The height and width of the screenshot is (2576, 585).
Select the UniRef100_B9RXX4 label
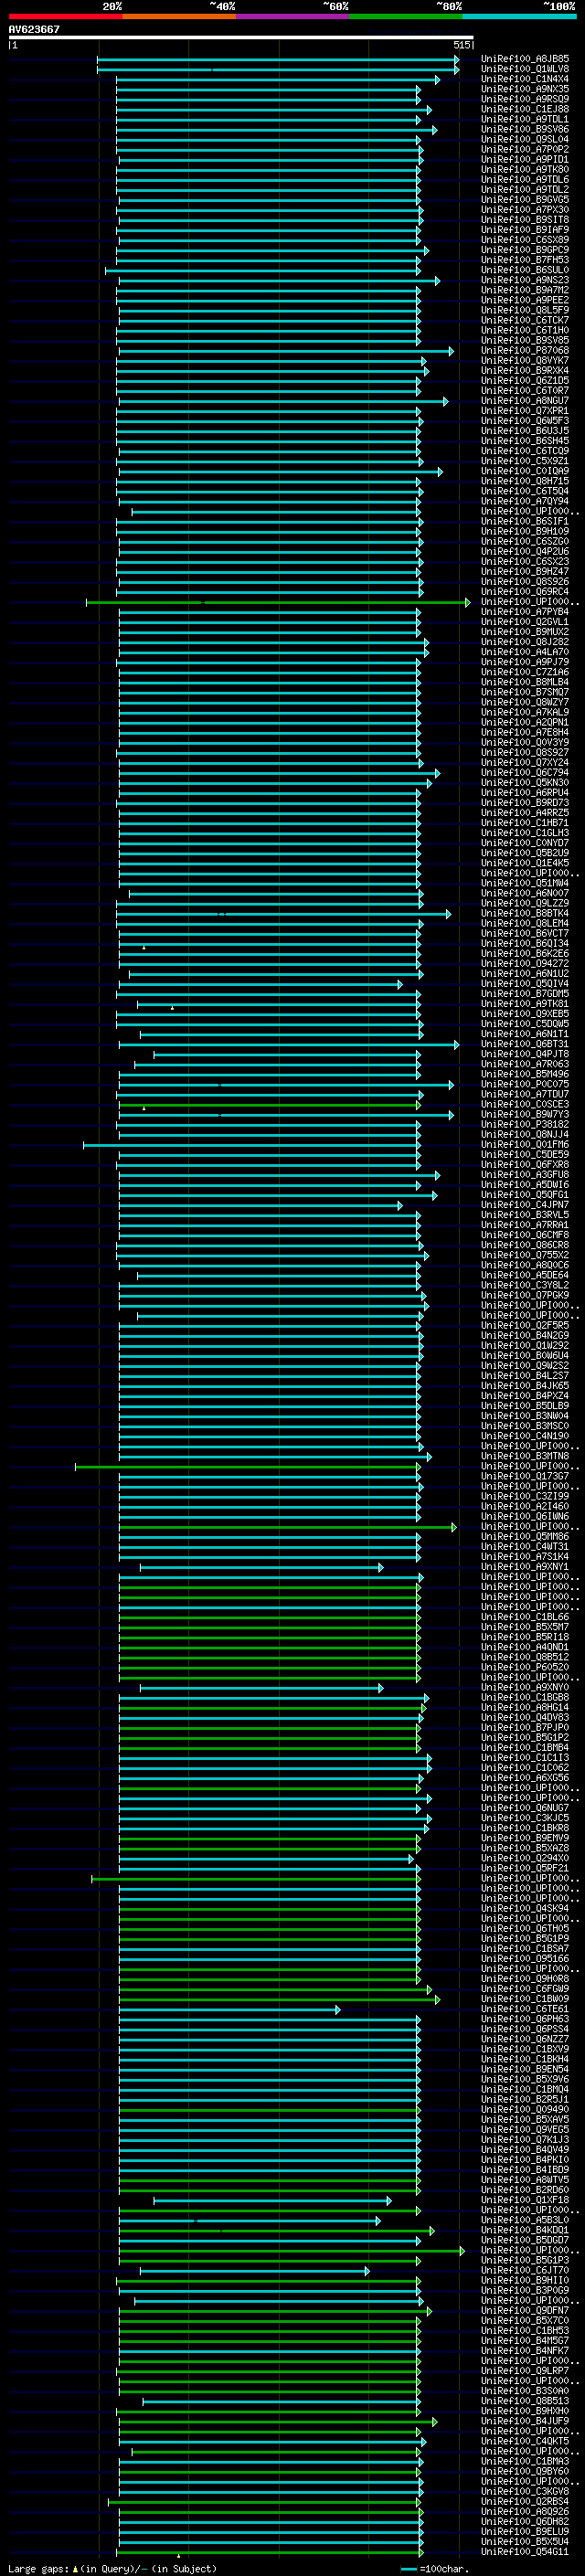tap(525, 370)
